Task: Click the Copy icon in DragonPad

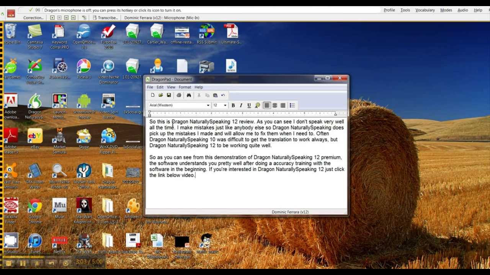Action: point(207,95)
